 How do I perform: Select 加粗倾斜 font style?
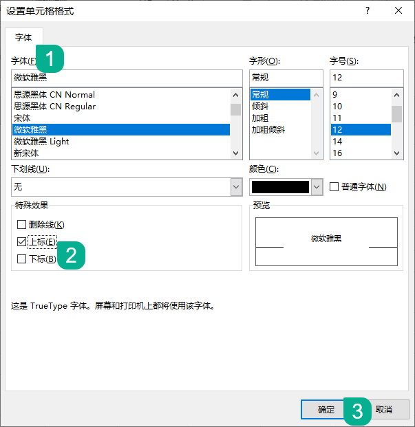tap(280, 130)
